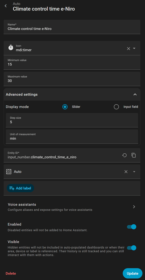Edit the Step size field
This screenshot has height=280, width=145.
tap(72, 120)
